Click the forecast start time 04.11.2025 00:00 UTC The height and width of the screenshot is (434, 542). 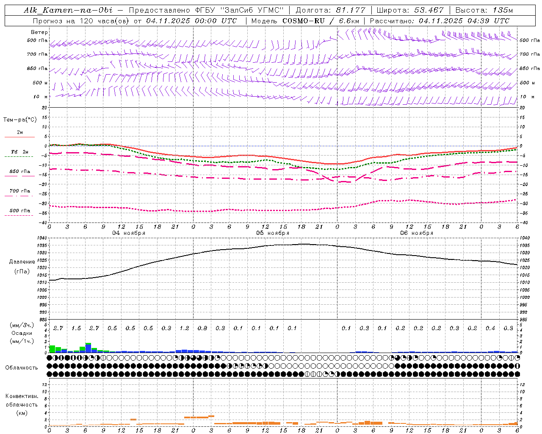point(191,21)
